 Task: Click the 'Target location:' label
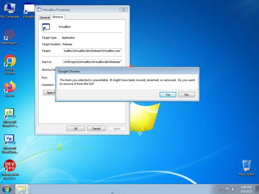51,44
